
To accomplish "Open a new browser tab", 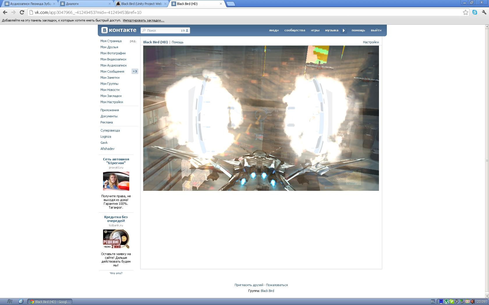I will (231, 4).
